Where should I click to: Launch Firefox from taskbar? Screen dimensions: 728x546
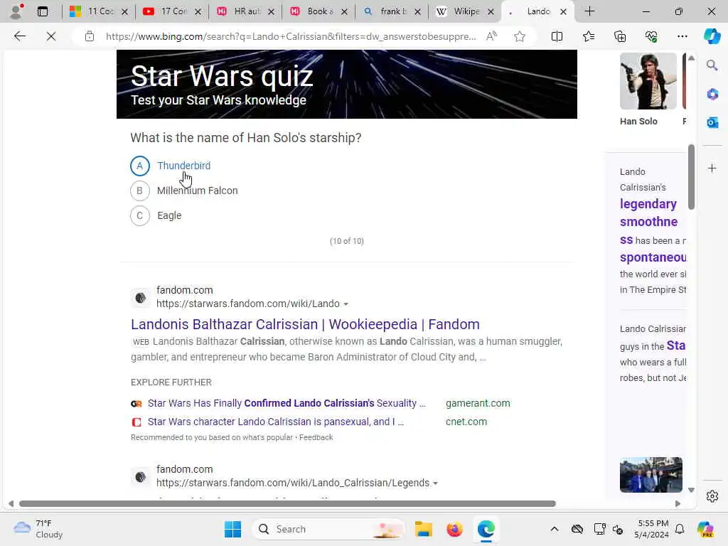tap(454, 529)
